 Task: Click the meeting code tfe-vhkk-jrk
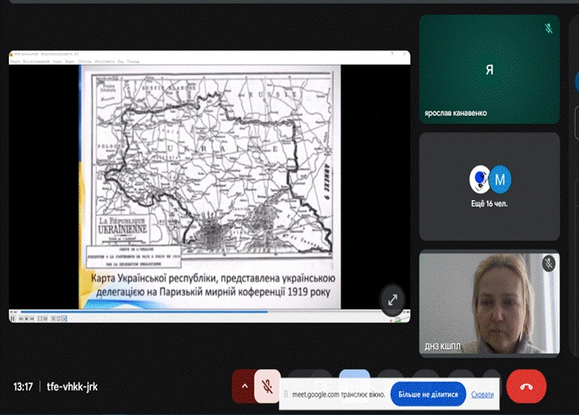[72, 387]
